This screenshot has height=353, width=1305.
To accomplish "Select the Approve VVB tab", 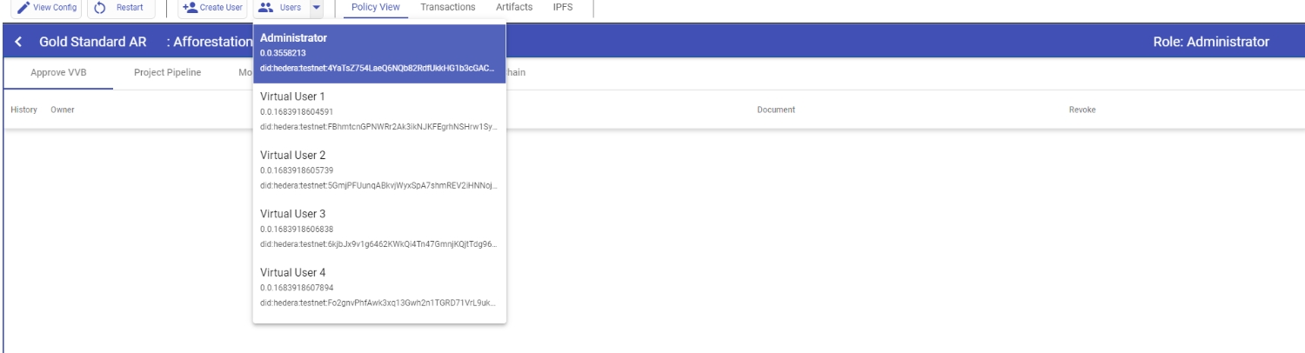I will tap(59, 72).
